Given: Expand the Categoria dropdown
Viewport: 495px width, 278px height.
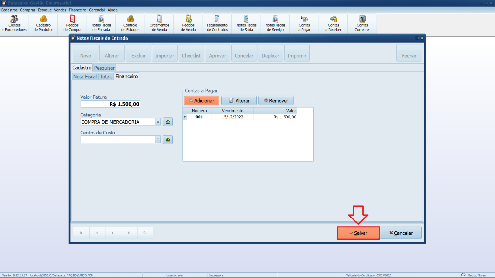Looking at the screenshot, I should 158,122.
